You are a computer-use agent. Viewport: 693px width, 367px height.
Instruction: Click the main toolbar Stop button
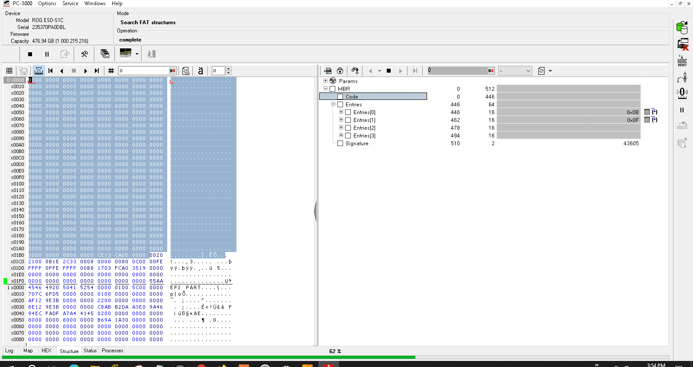tap(30, 54)
